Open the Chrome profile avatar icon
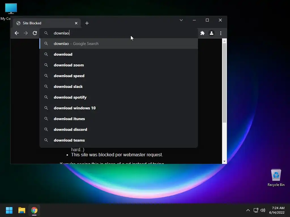The image size is (290, 217). (x=211, y=33)
